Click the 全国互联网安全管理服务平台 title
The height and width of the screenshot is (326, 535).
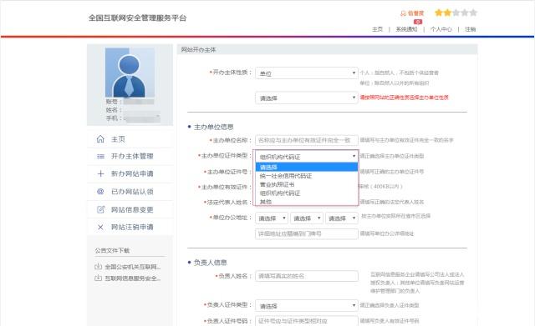(x=137, y=18)
